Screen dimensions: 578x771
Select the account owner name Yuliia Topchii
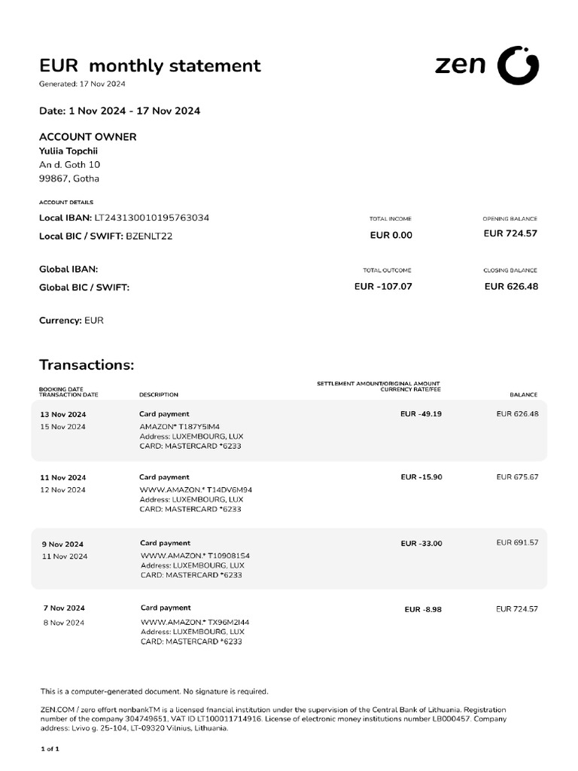pos(68,151)
